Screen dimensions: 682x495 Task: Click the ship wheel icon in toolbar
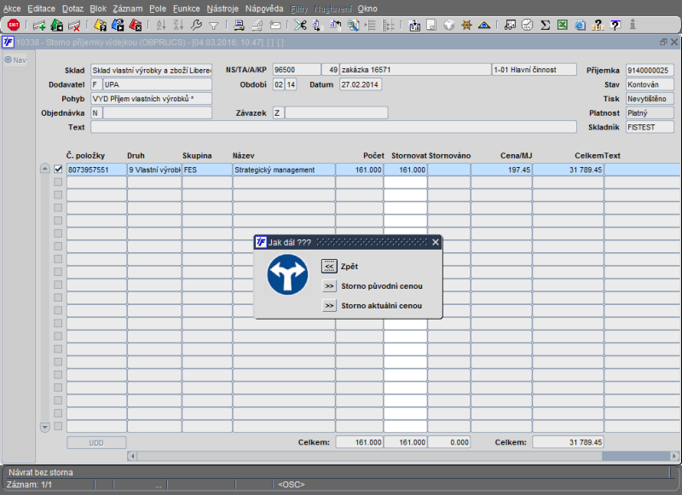click(466, 26)
